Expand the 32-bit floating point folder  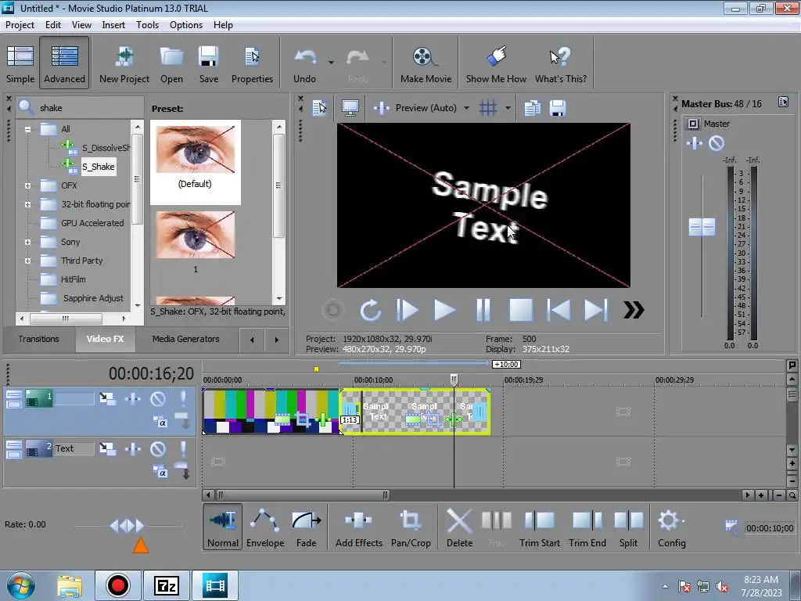tap(27, 204)
